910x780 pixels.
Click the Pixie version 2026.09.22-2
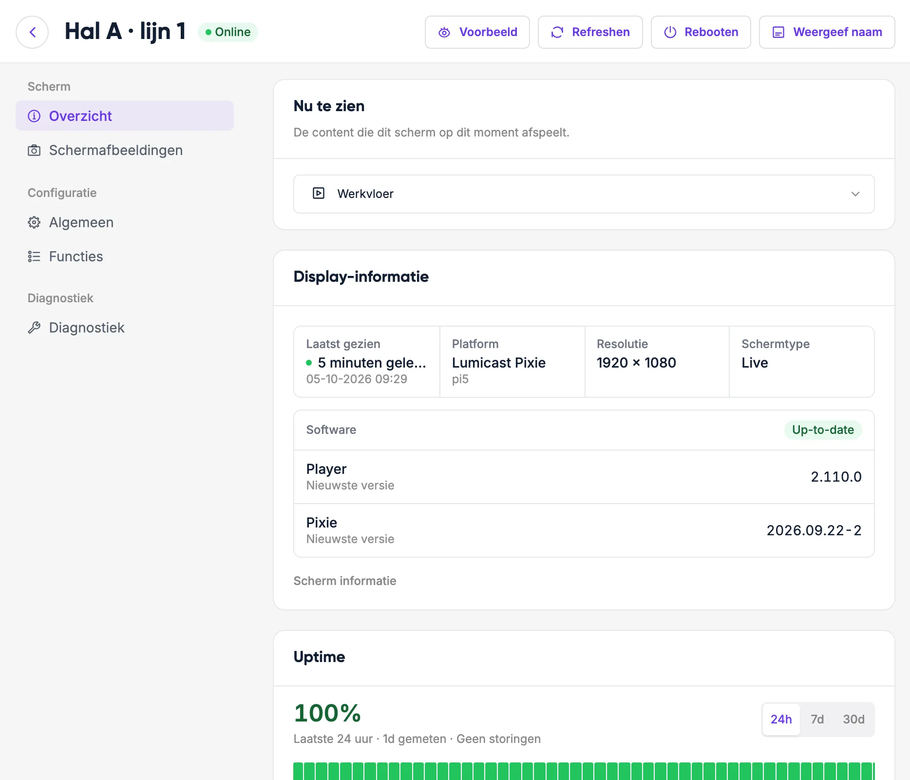pyautogui.click(x=814, y=530)
